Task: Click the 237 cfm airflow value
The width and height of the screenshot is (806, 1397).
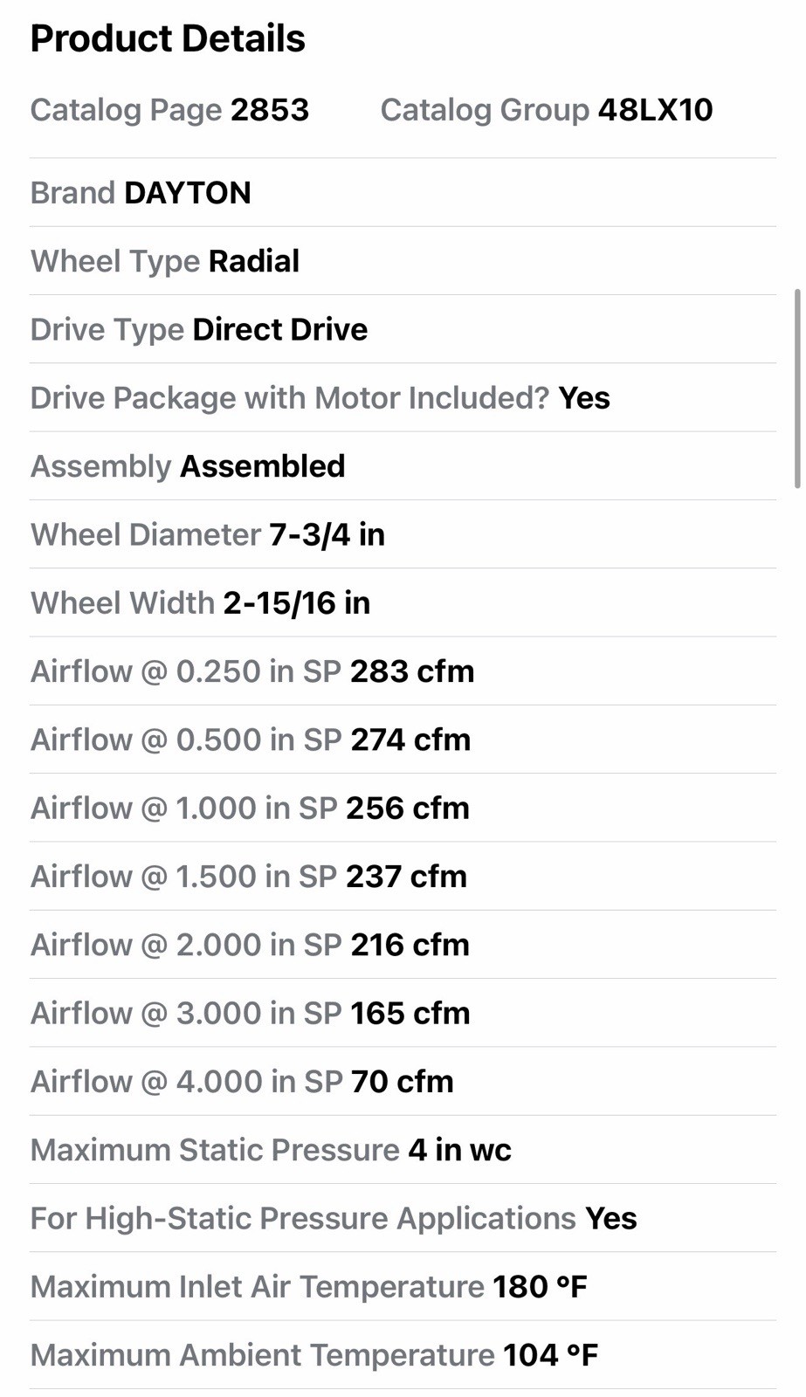Action: pyautogui.click(x=406, y=877)
